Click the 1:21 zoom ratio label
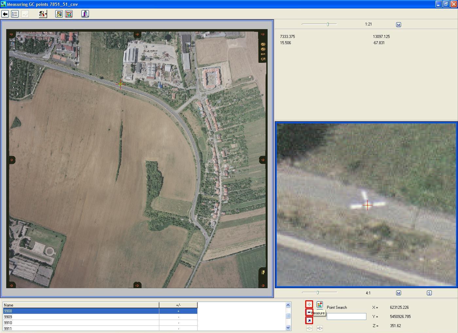Viewport: 458px width, 333px height. pyautogui.click(x=368, y=24)
